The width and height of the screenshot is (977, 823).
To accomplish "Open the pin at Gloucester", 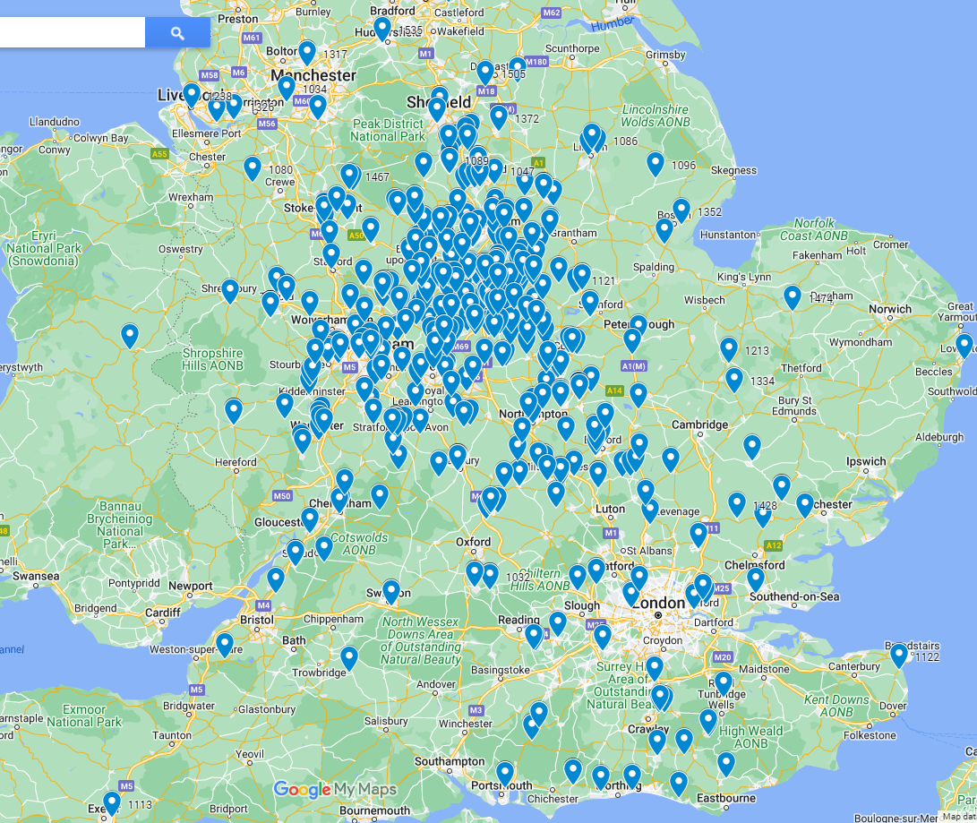I will pyautogui.click(x=310, y=519).
